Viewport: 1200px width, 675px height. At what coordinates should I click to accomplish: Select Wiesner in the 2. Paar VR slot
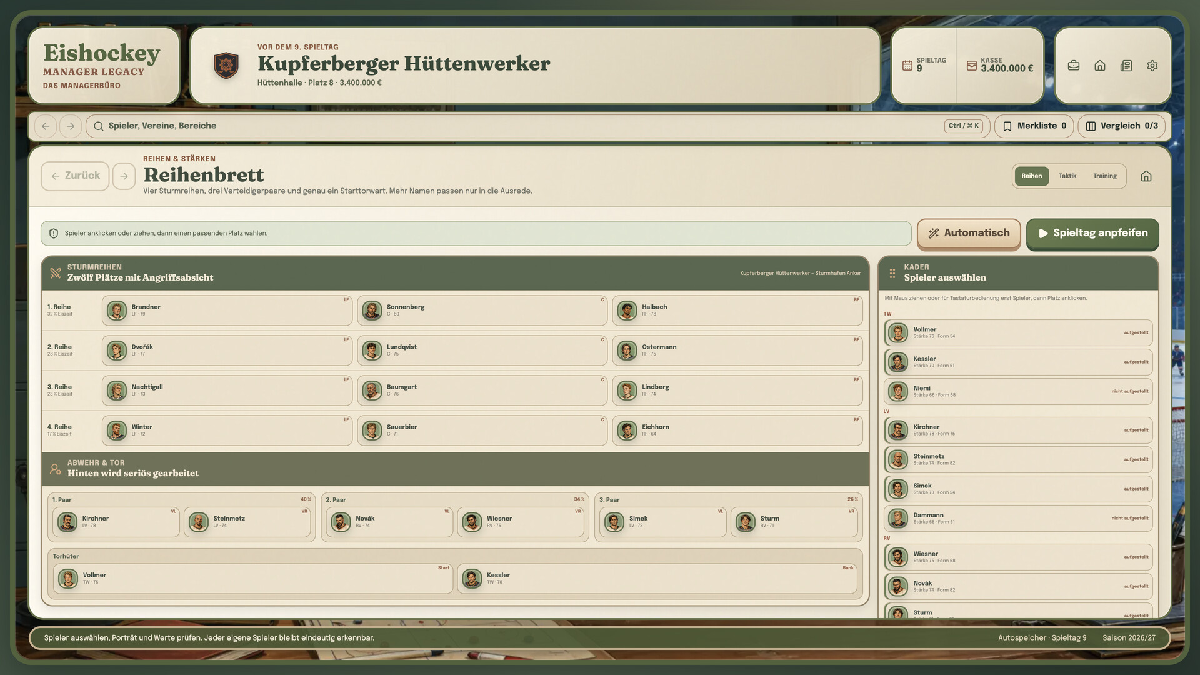(521, 522)
